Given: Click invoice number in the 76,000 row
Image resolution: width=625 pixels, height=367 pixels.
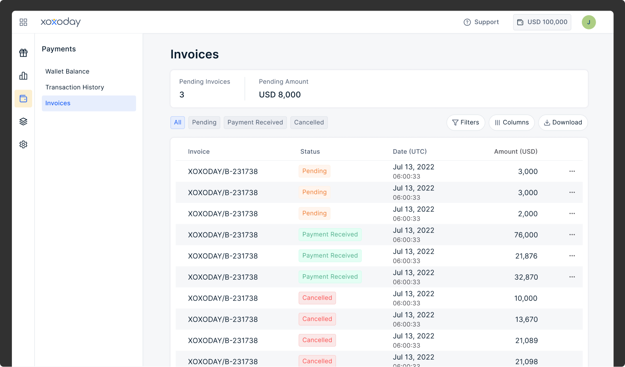Looking at the screenshot, I should tap(223, 235).
